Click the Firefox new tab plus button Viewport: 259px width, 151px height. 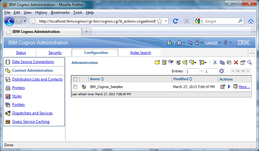click(87, 31)
